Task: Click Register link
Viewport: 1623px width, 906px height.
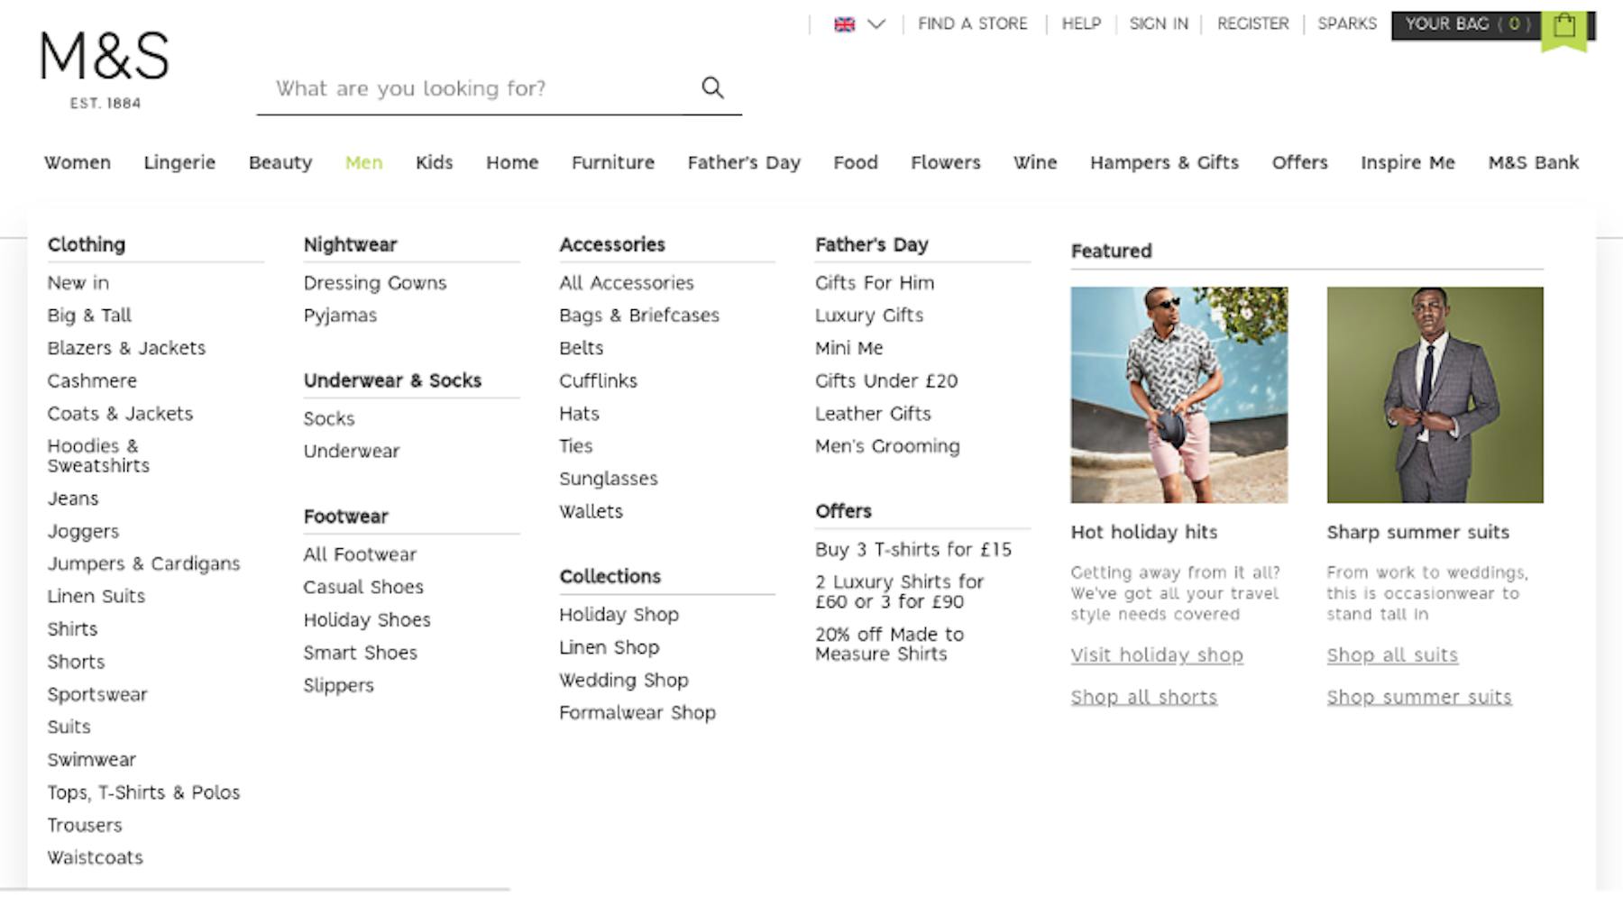Action: [1252, 24]
